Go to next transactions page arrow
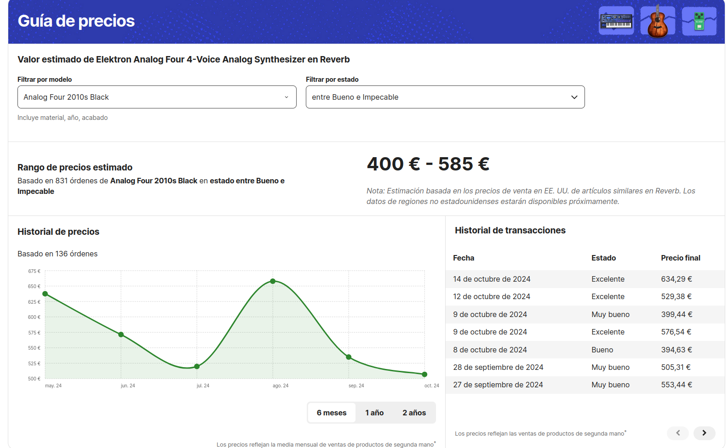Viewport: 728px width, 448px height. 704,433
